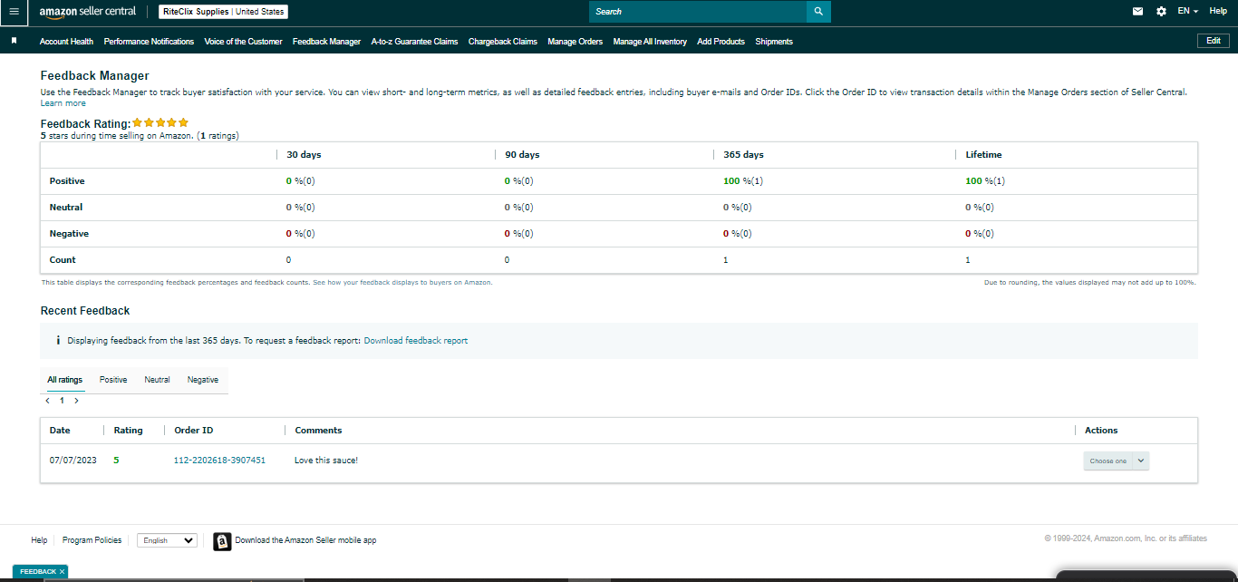Switch the RiteClix Supplies United States account
1238x582 pixels.
[x=223, y=12]
